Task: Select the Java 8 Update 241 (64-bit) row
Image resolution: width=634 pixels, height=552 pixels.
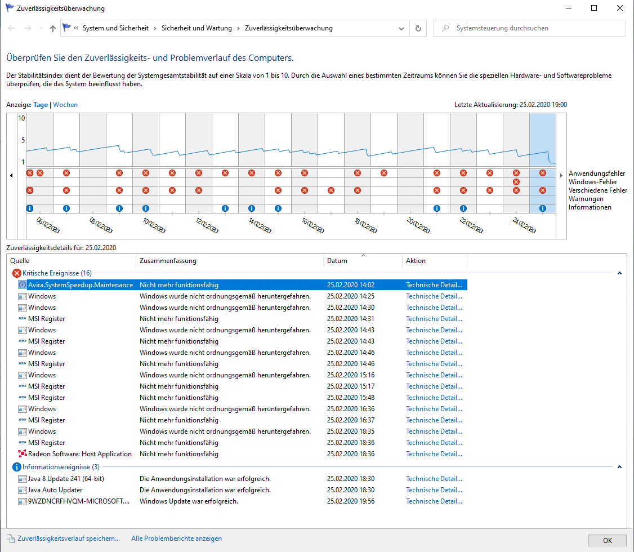Action: tap(243, 479)
